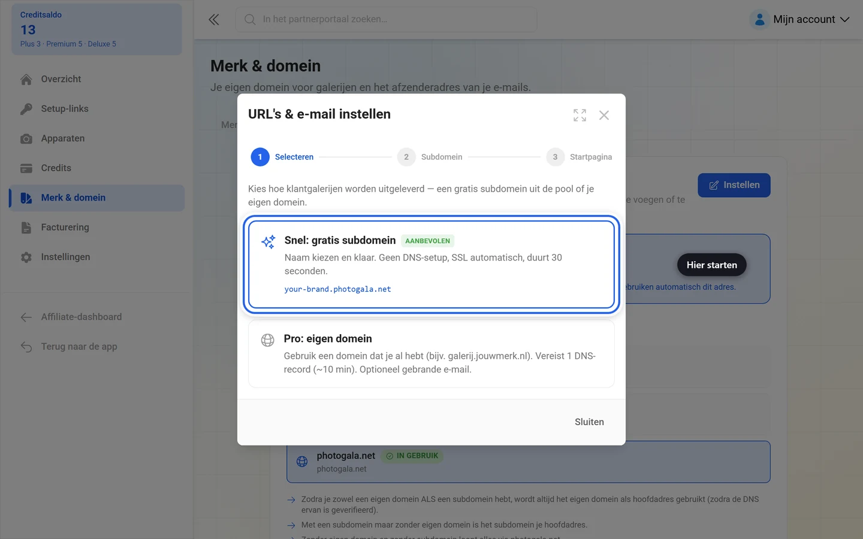The height and width of the screenshot is (539, 863).
Task: Click the Affiliate-dashboard arrow icon
Action: [26, 317]
